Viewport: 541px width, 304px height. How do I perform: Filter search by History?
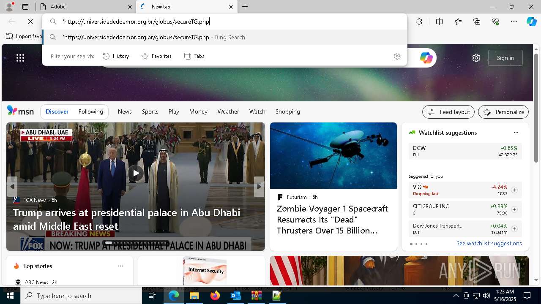(x=116, y=56)
